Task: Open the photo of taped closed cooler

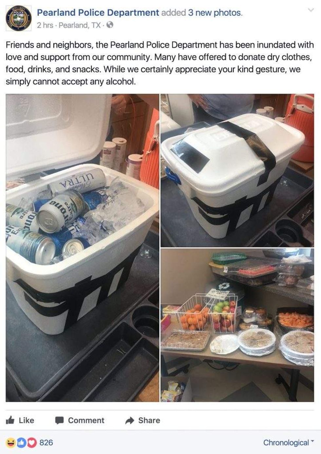Action: [x=237, y=170]
